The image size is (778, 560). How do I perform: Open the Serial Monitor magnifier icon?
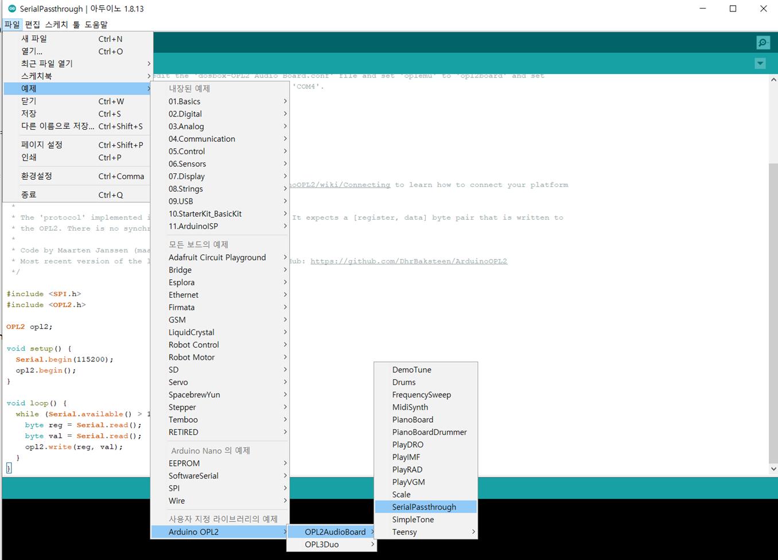click(763, 42)
